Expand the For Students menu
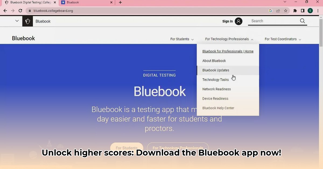 tap(182, 39)
